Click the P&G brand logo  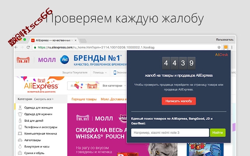[64, 60]
